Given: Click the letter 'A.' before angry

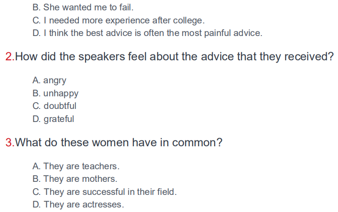Looking at the screenshot, I should point(37,80).
